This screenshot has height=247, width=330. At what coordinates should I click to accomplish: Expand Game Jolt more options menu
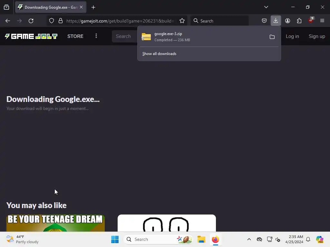96,36
